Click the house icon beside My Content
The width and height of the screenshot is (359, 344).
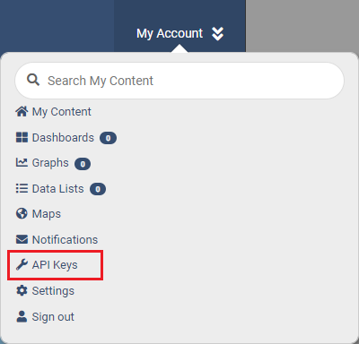(22, 112)
